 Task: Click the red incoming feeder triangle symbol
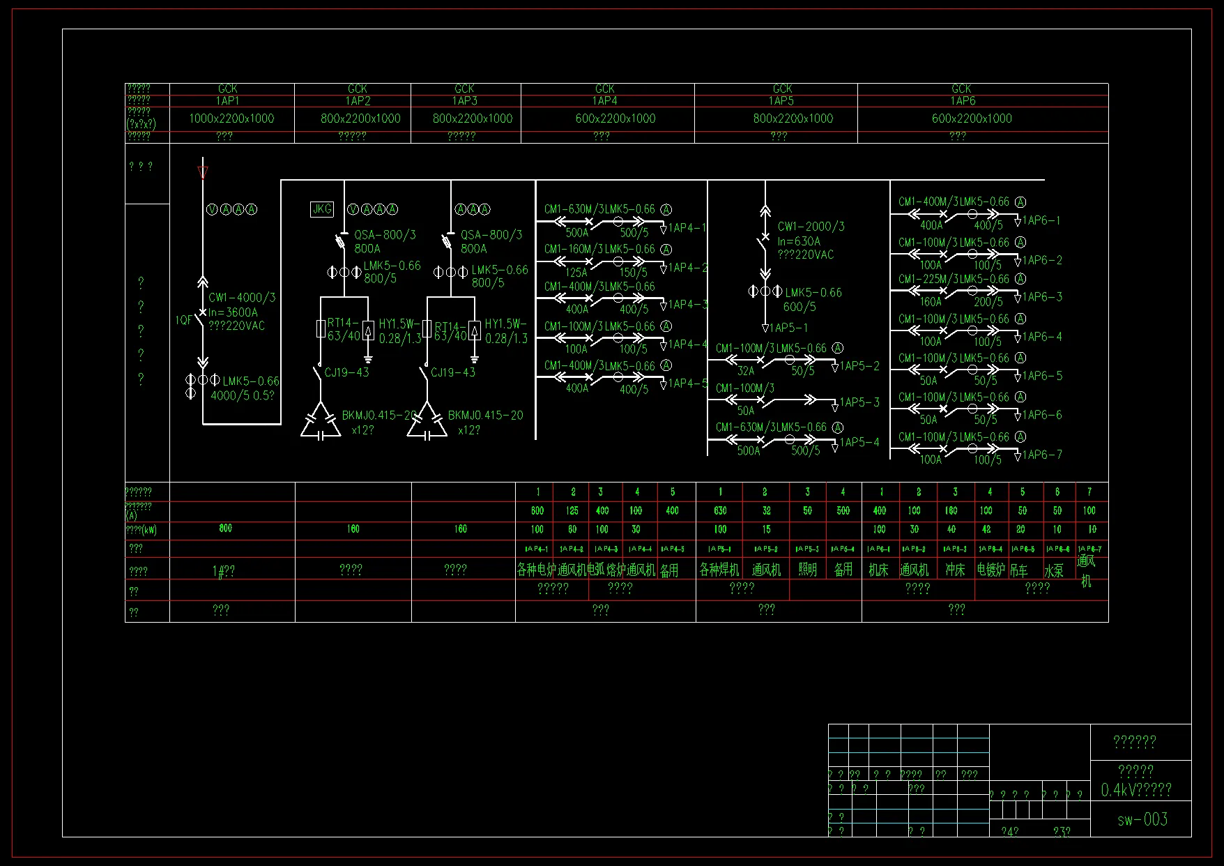[x=203, y=172]
